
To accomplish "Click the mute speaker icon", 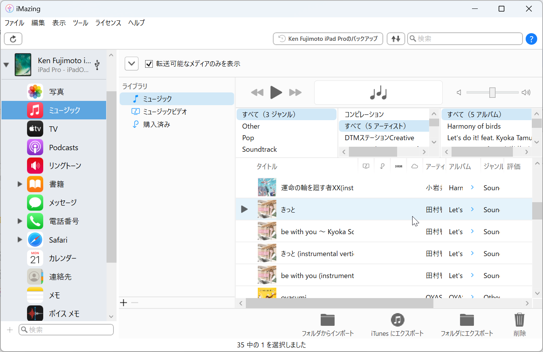I will pos(459,92).
